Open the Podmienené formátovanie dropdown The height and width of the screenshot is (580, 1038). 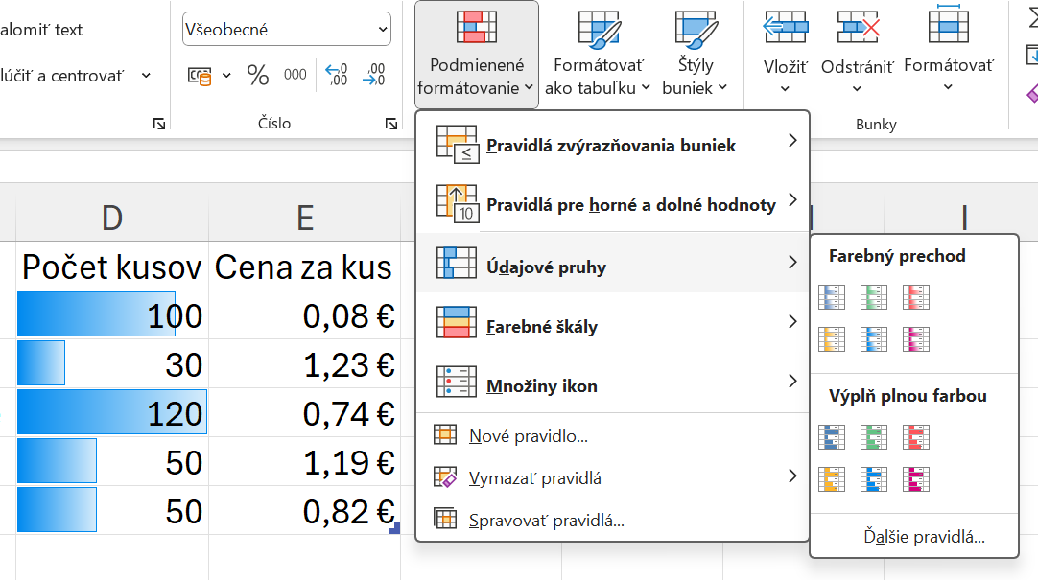point(477,55)
